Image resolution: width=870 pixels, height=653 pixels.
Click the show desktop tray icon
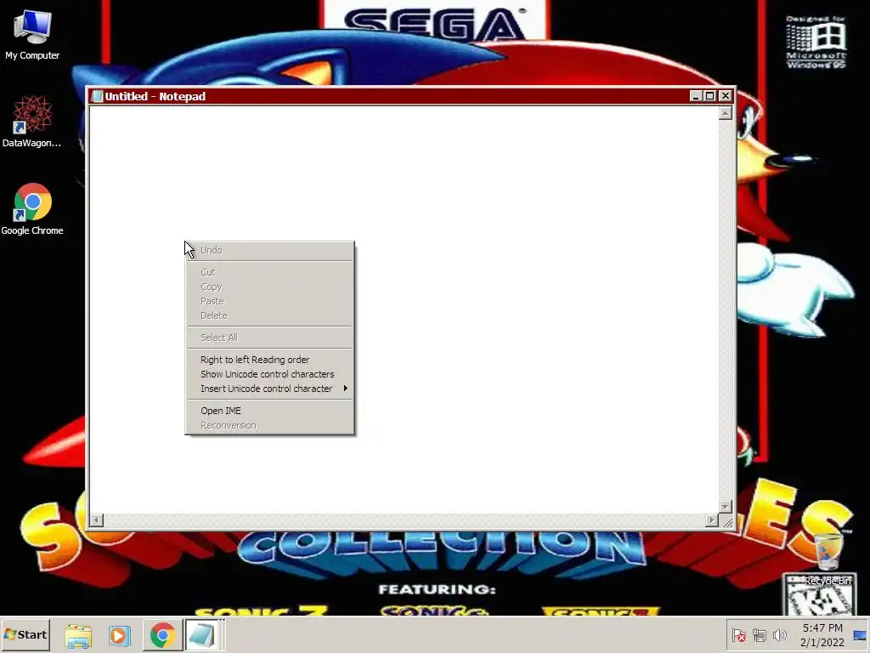(x=860, y=635)
